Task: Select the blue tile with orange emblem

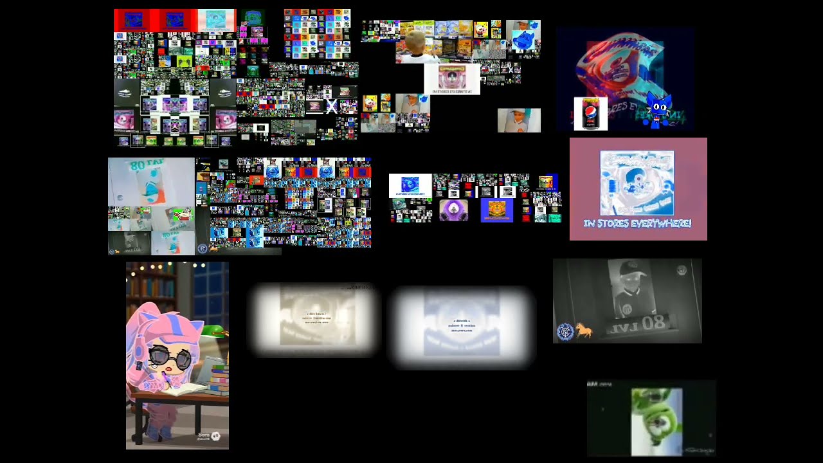Action: point(497,210)
